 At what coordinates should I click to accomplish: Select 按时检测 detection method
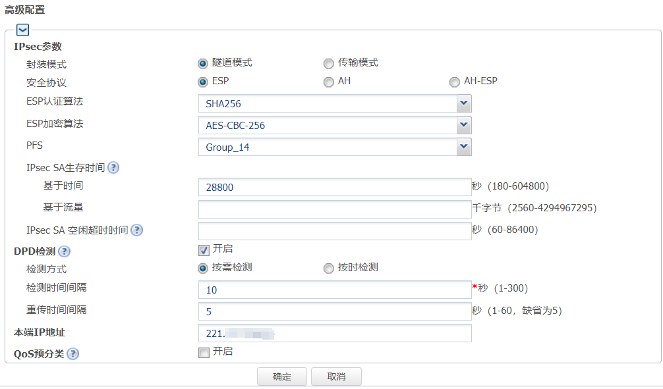pos(328,268)
